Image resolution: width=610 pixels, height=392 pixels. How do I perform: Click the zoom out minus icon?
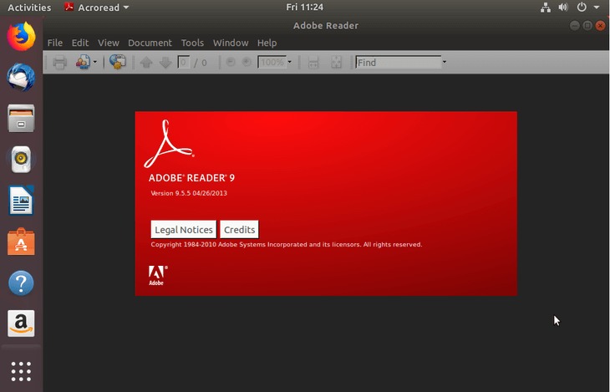(231, 62)
